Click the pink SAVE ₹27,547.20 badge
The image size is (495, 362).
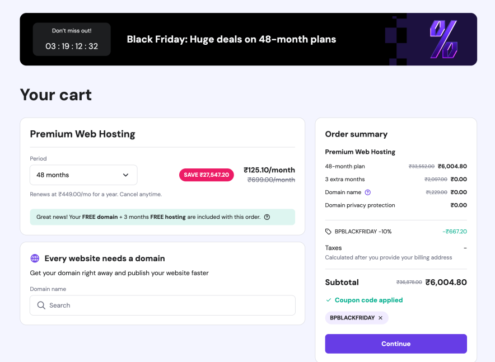pyautogui.click(x=206, y=175)
